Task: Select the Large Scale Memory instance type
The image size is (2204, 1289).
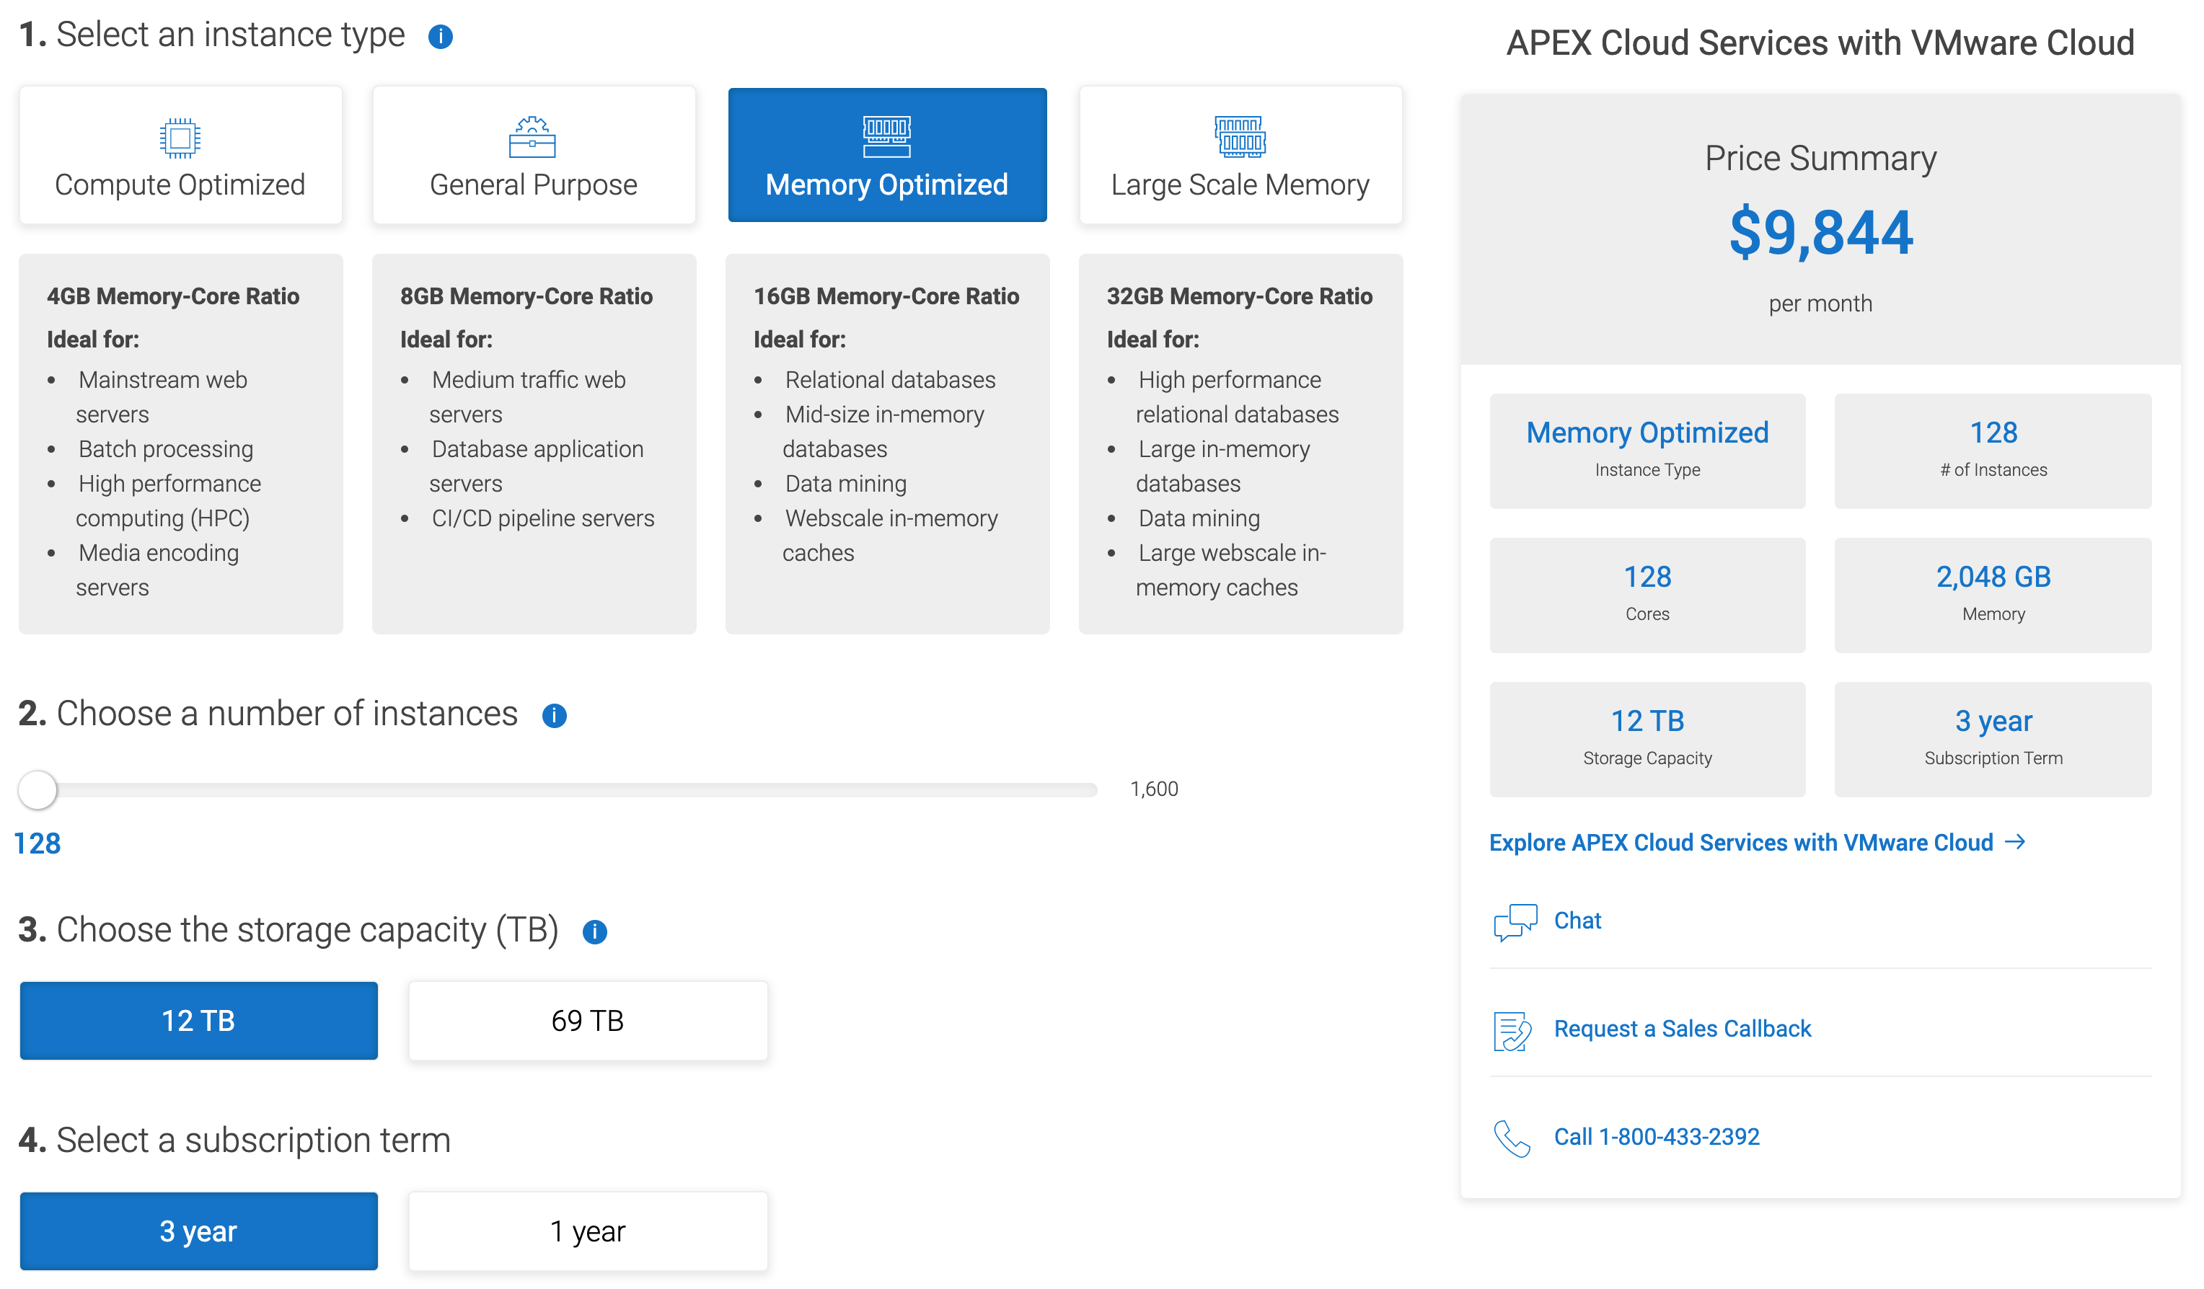Action: coord(1239,156)
